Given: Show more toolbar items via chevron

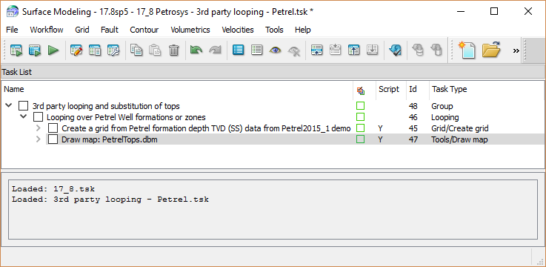Looking at the screenshot, I should point(516,50).
